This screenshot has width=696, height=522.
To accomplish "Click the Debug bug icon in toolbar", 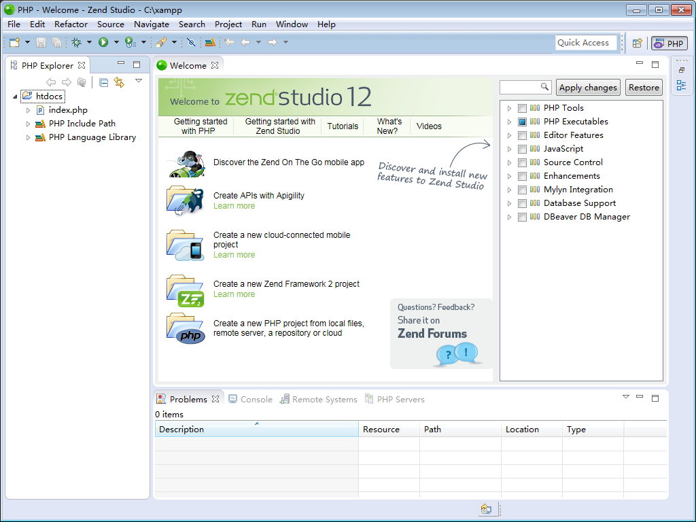I will point(77,42).
